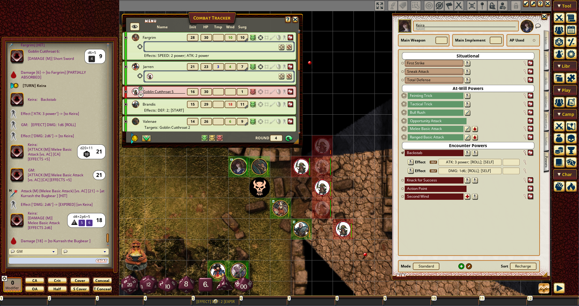Uncheck the Backstab used checkbox

pyautogui.click(x=403, y=153)
